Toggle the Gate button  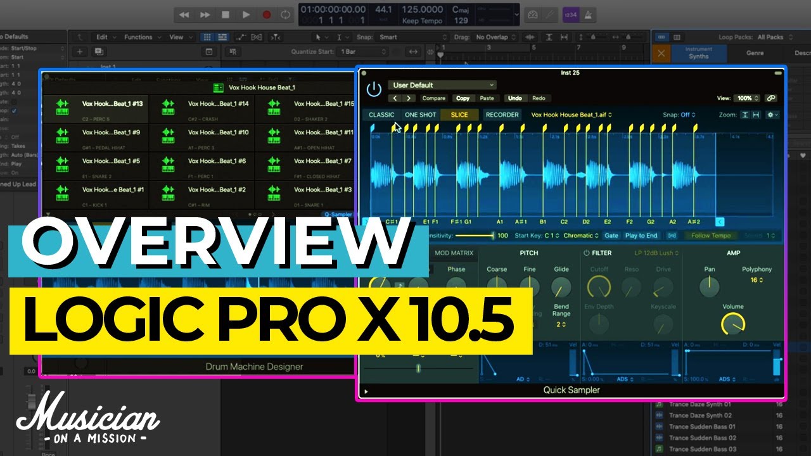coord(611,236)
